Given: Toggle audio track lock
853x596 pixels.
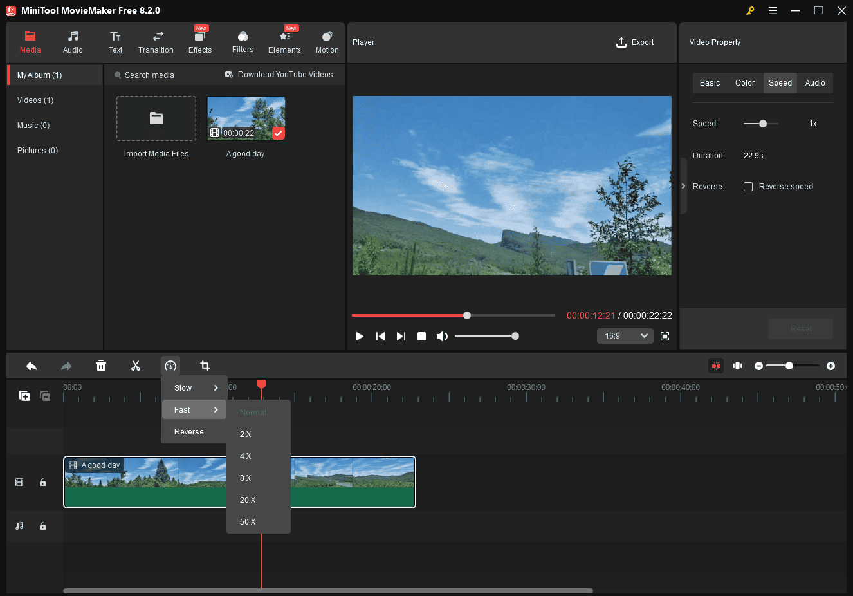Looking at the screenshot, I should click(42, 526).
